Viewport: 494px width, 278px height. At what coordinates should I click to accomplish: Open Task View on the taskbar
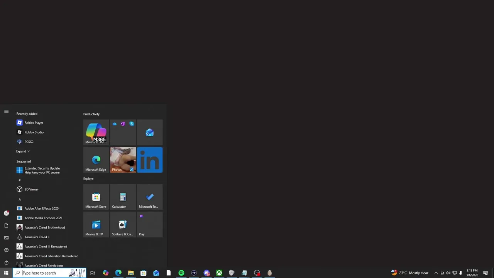[x=93, y=273]
